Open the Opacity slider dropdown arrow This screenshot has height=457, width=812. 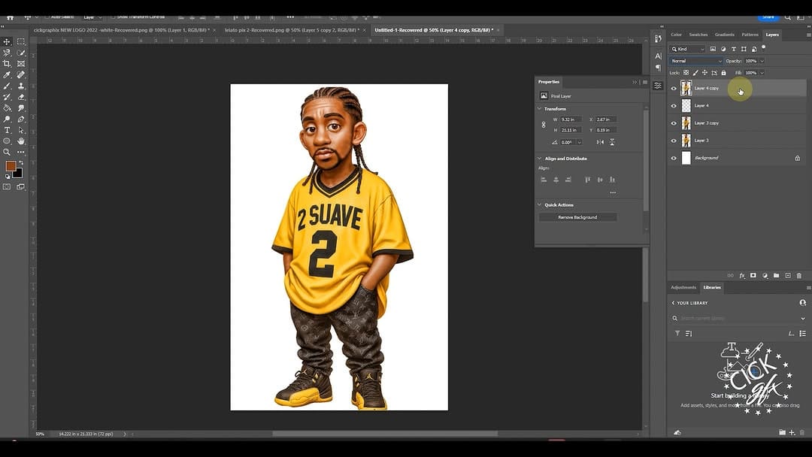(762, 61)
